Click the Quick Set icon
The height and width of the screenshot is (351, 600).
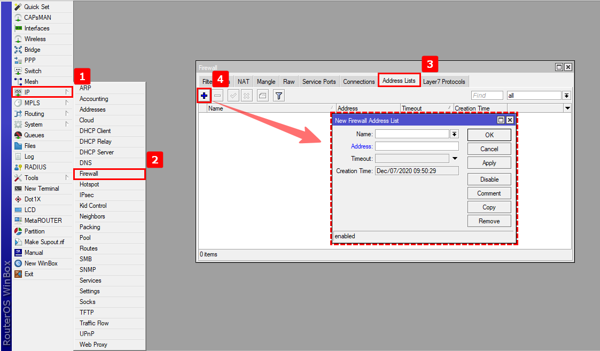18,7
